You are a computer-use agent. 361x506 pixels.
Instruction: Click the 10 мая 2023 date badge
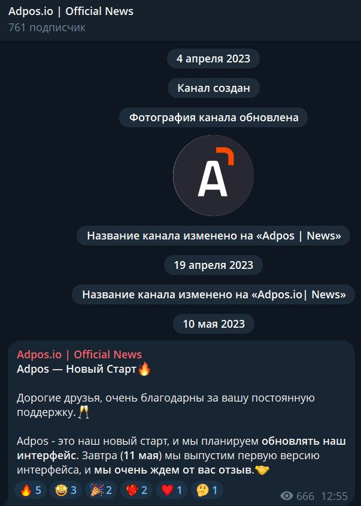tap(214, 324)
